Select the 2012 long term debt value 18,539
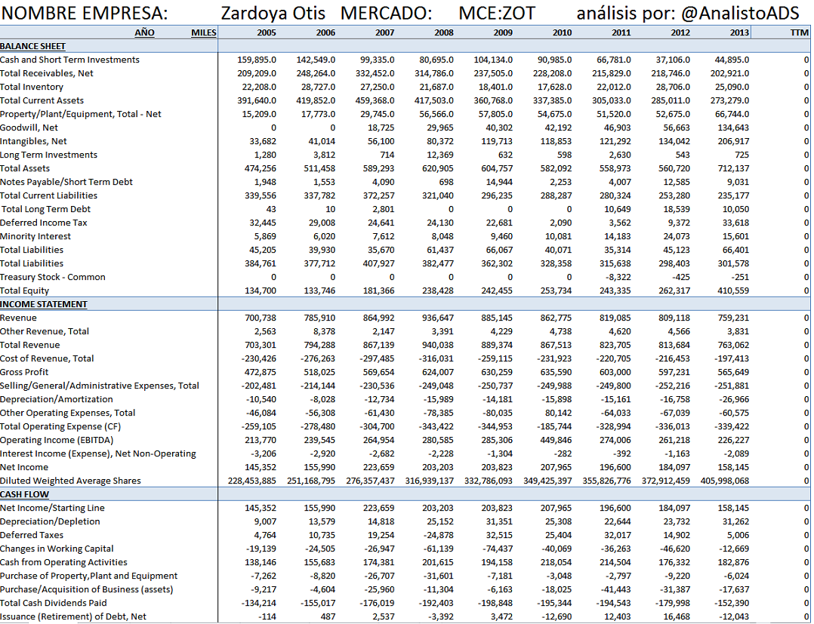 [x=677, y=209]
